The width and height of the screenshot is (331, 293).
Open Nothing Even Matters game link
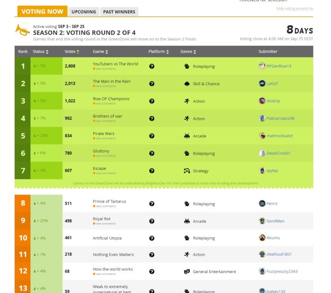pos(113,254)
